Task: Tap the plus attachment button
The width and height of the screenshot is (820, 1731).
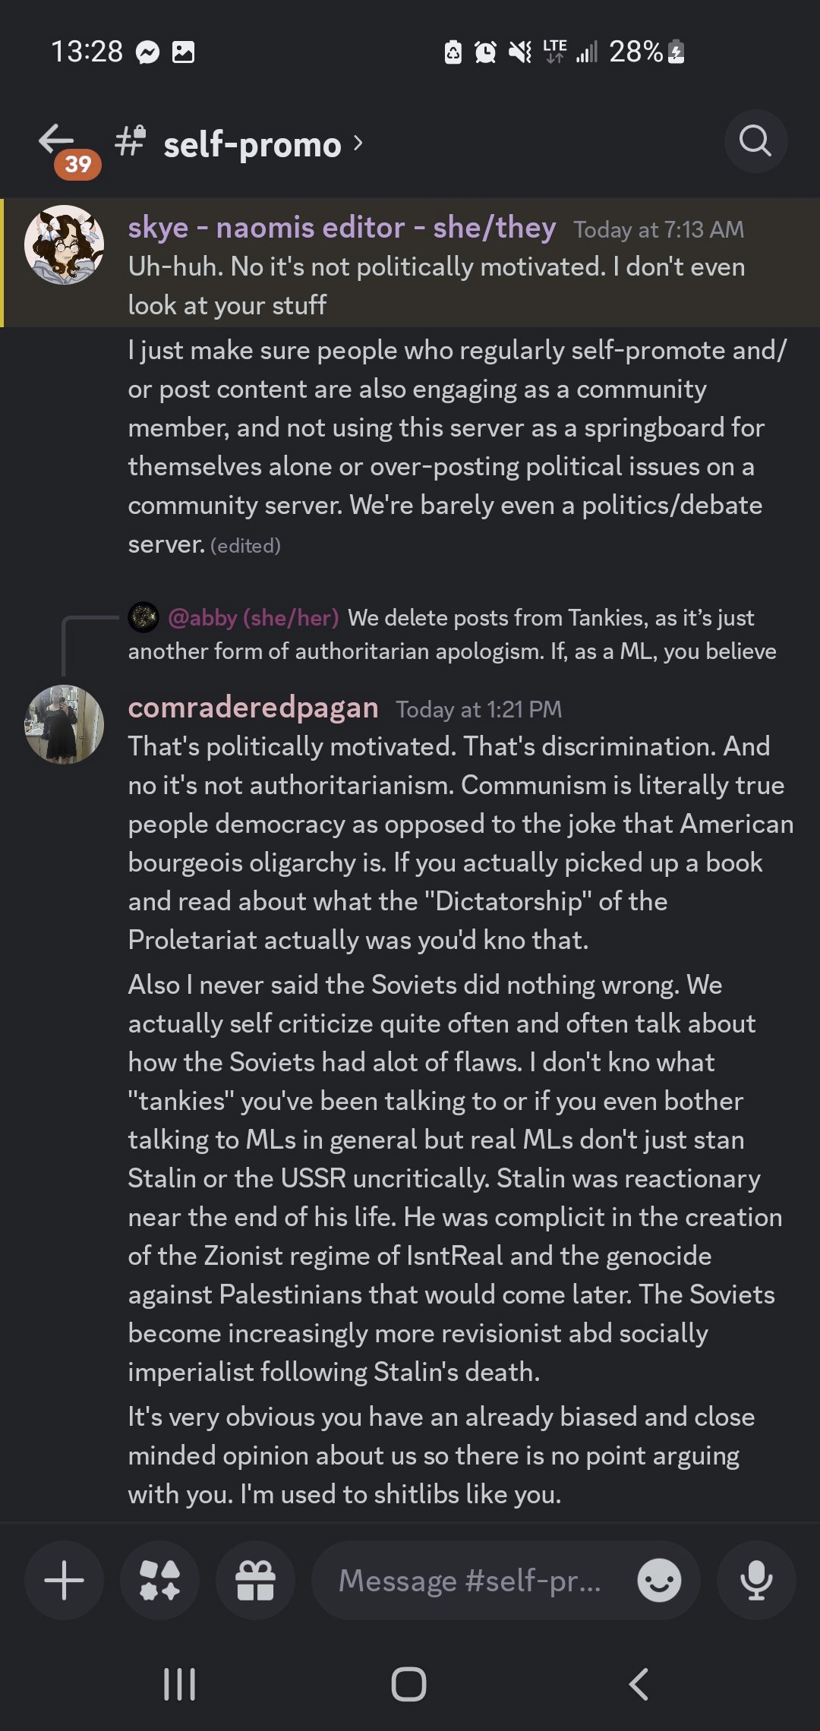Action: click(x=65, y=1580)
